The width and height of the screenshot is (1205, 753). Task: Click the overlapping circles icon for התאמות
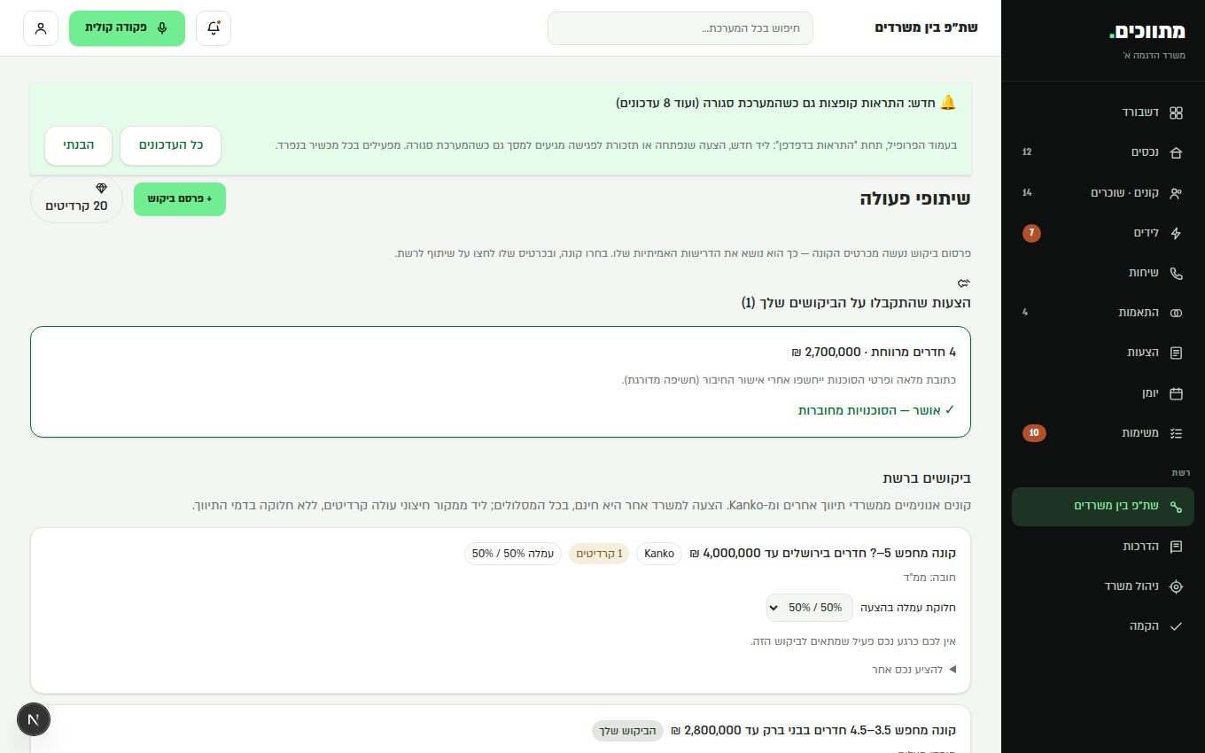pyautogui.click(x=1176, y=313)
